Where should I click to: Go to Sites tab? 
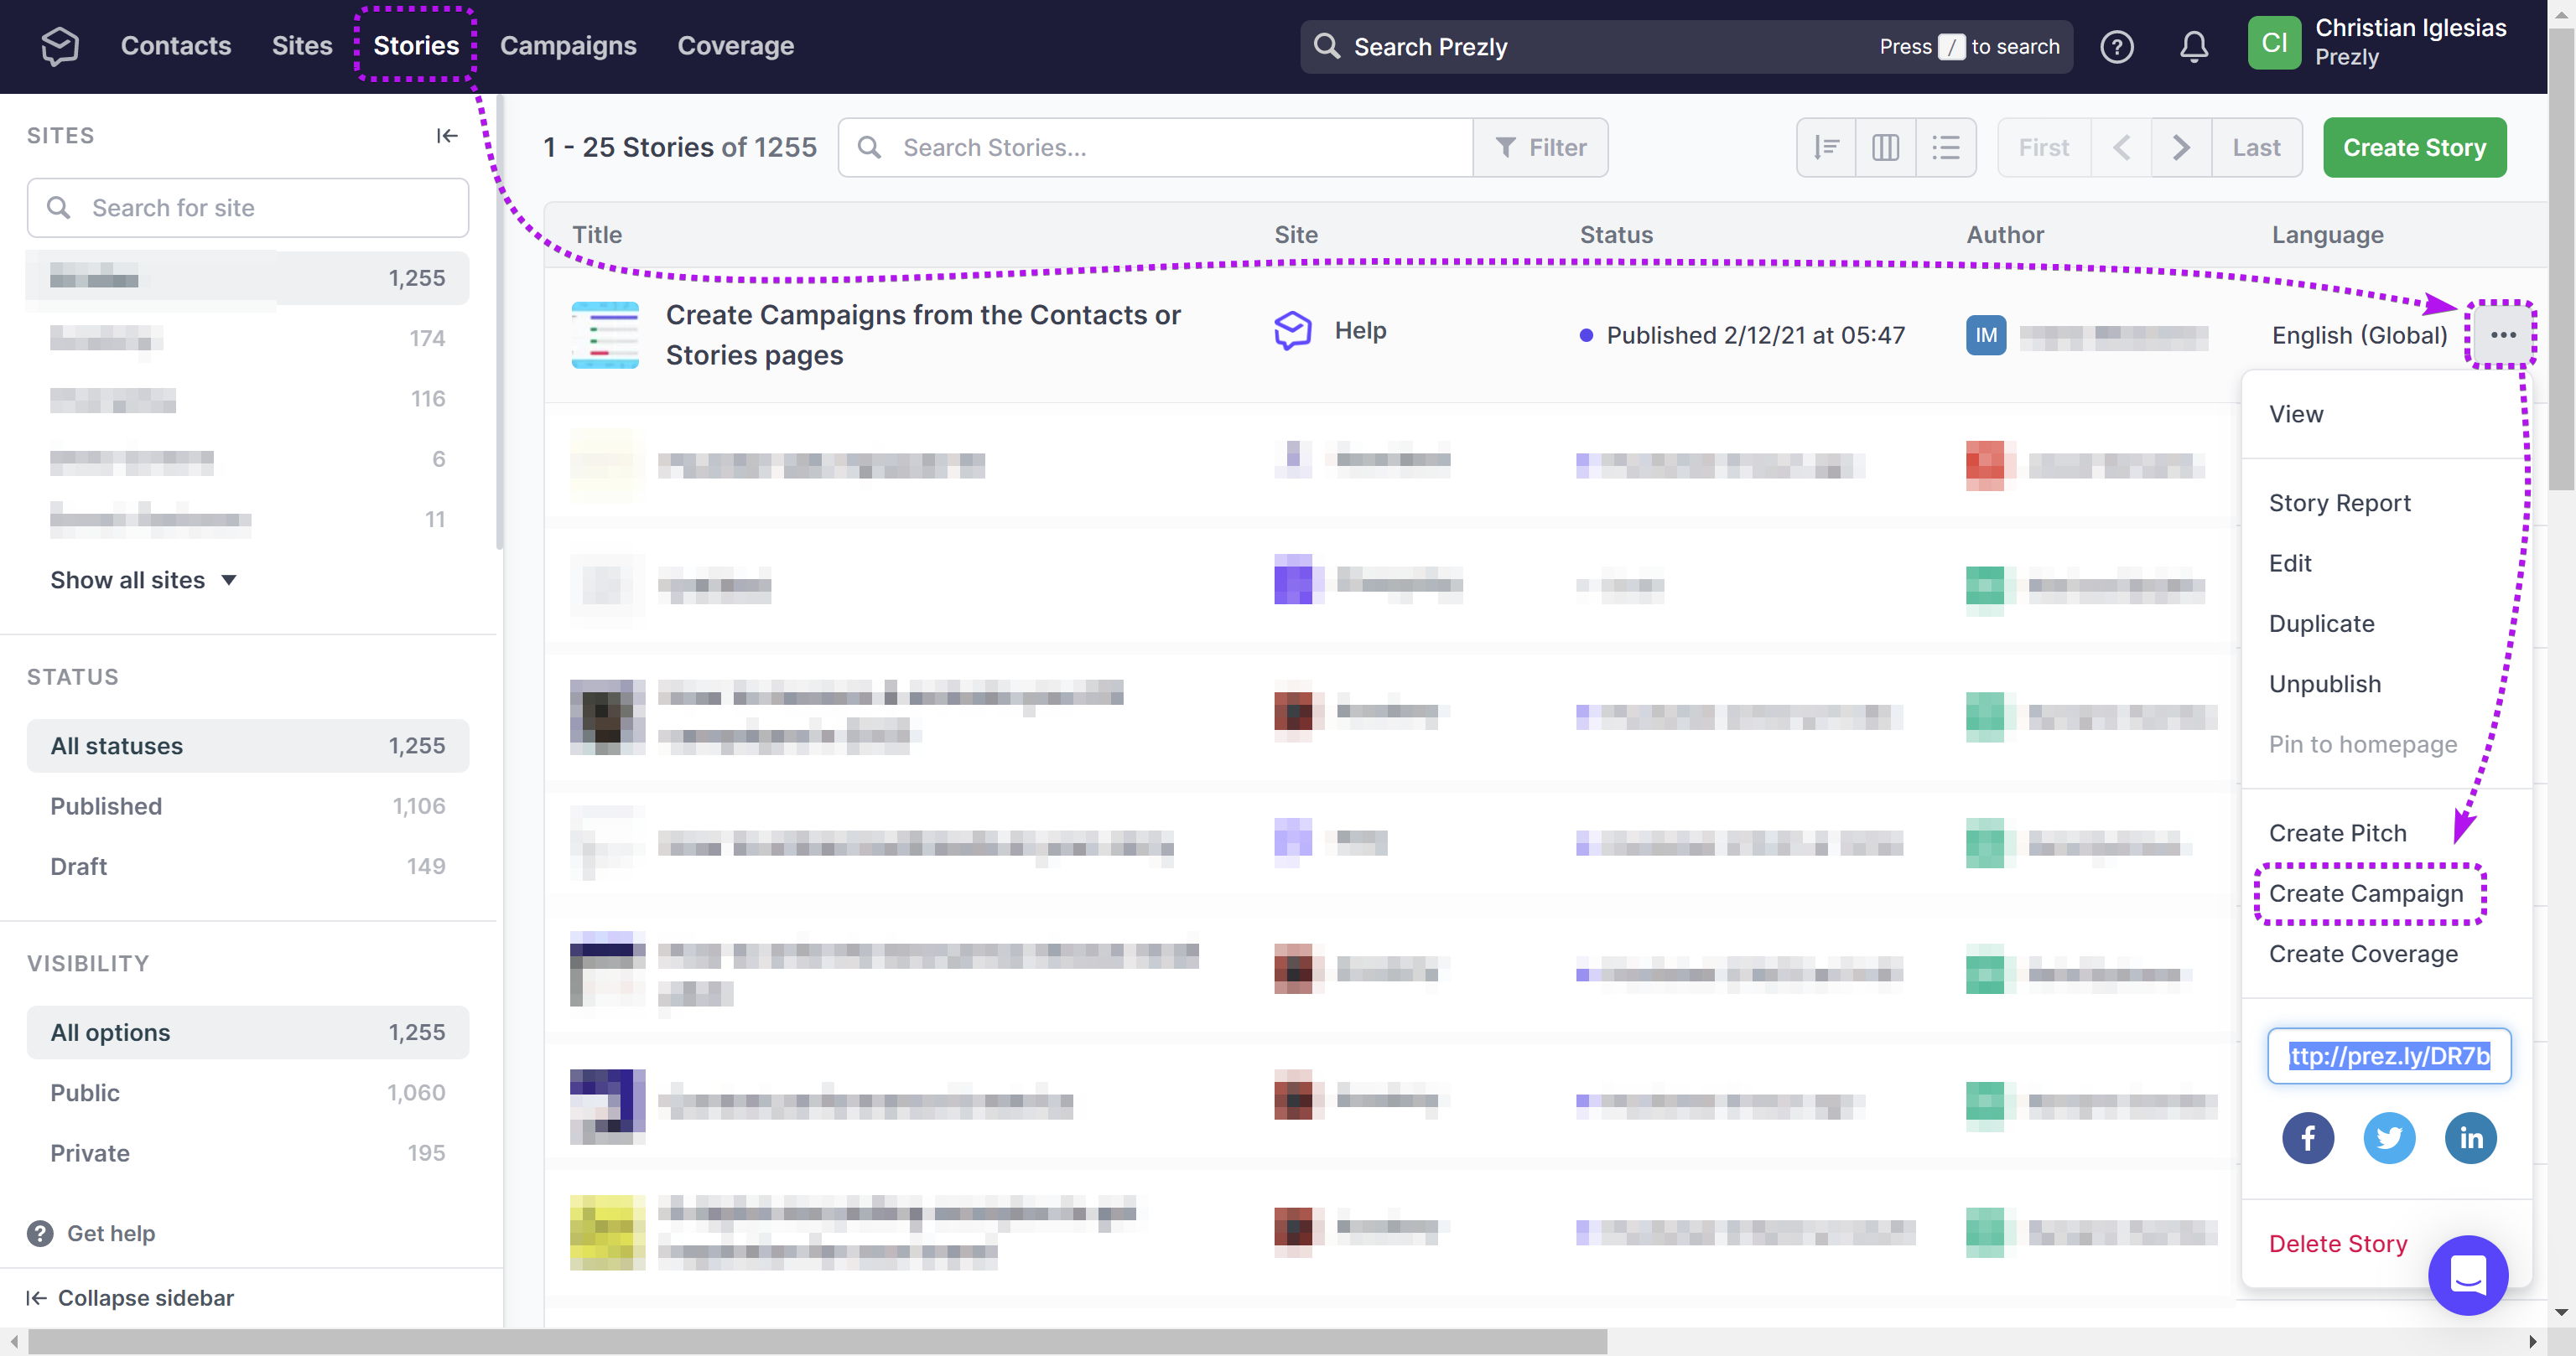(302, 46)
